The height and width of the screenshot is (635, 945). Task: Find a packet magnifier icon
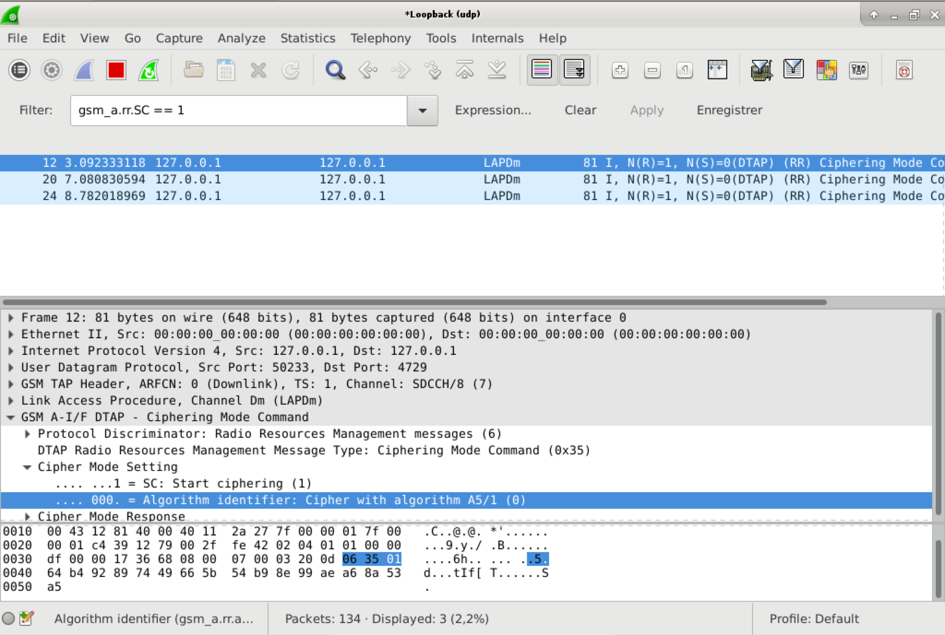(335, 71)
